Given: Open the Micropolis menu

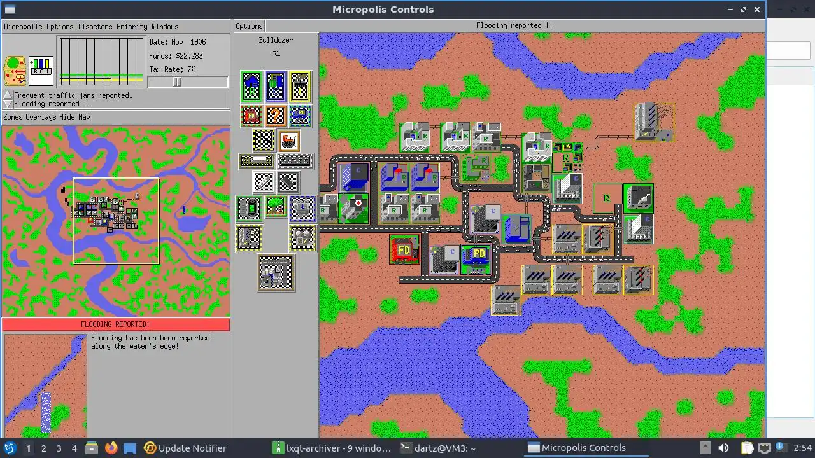Looking at the screenshot, I should [23, 27].
